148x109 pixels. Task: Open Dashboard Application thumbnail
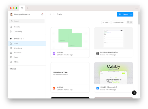[113, 38]
